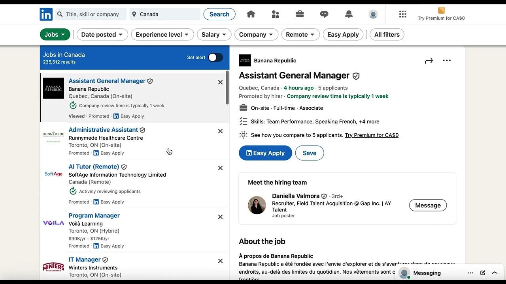Screen dimensions: 506x284
Task: Click the Search button
Action: (x=219, y=14)
